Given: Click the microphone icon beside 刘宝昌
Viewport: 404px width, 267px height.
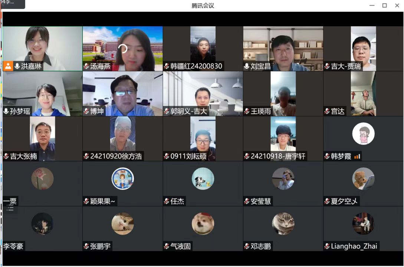Looking at the screenshot, I should pyautogui.click(x=247, y=66).
